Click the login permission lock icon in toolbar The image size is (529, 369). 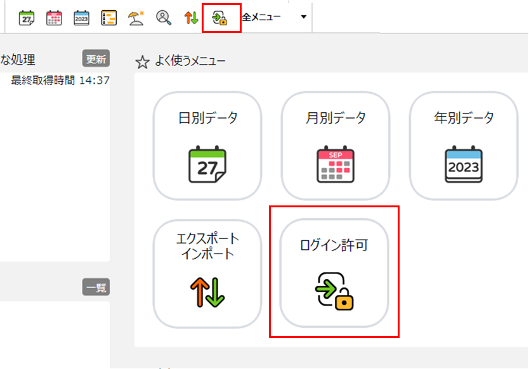pos(220,18)
